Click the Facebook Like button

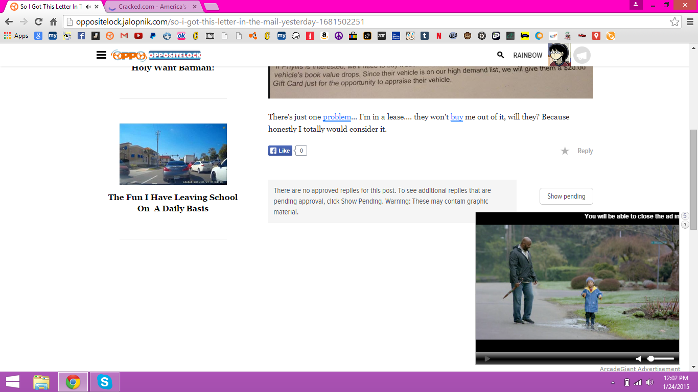(x=280, y=151)
